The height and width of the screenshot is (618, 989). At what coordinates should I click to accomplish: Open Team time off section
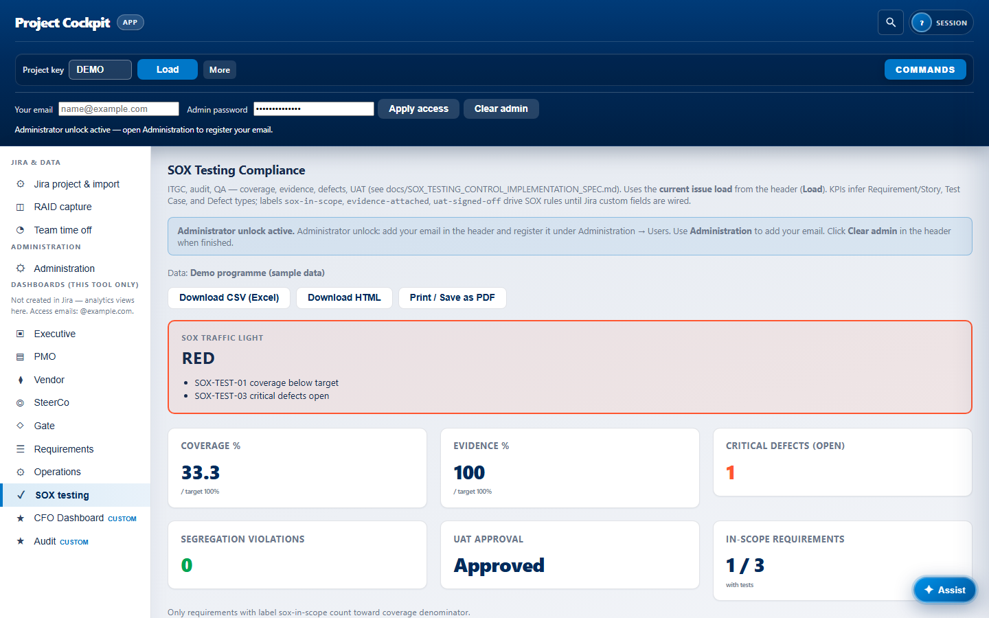click(76, 230)
